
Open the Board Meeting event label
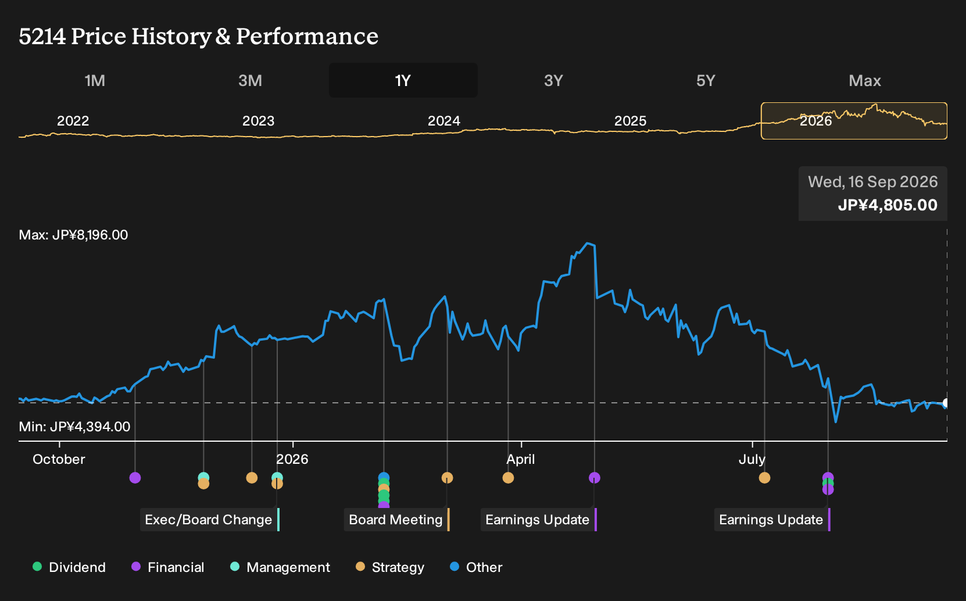click(x=397, y=520)
